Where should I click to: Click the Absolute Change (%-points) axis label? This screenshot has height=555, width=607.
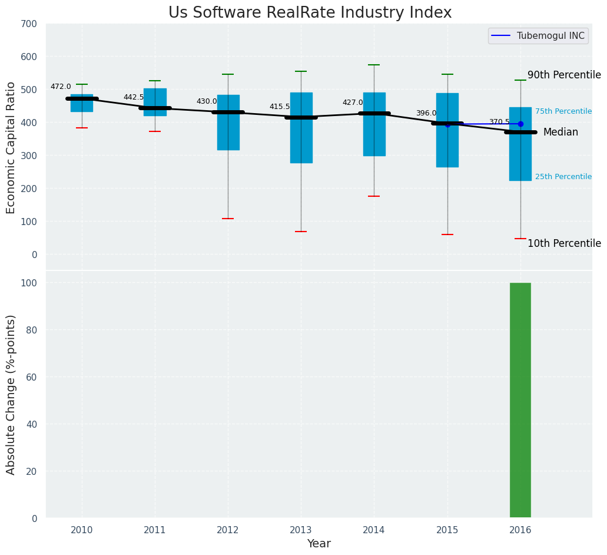11,394
